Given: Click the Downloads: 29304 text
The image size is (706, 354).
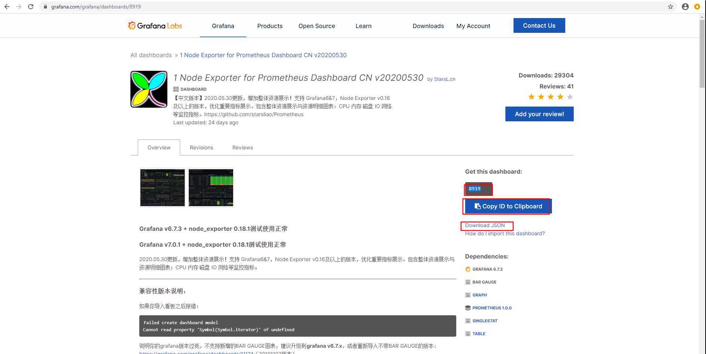Looking at the screenshot, I should (546, 75).
